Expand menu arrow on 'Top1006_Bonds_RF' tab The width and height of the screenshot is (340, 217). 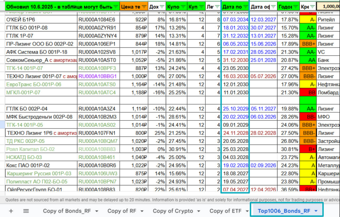[316, 211]
